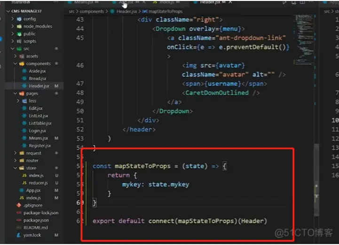This screenshot has height=245, width=339.
Task: Click the node_modules folder icon
Action: pyautogui.click(x=19, y=26)
